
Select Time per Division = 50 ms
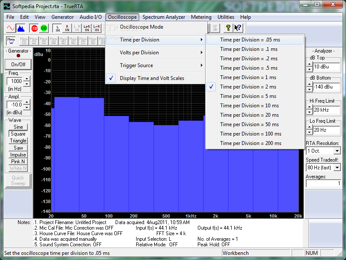[x=255, y=124]
